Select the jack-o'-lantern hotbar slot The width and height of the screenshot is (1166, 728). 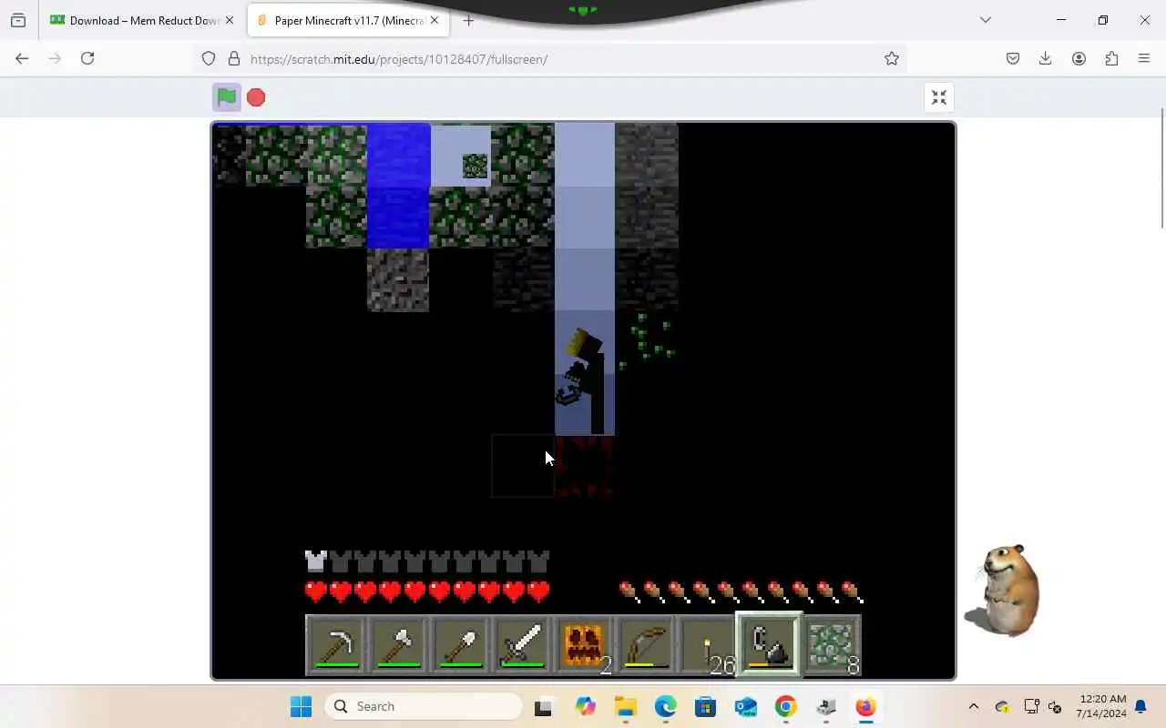pyautogui.click(x=584, y=645)
